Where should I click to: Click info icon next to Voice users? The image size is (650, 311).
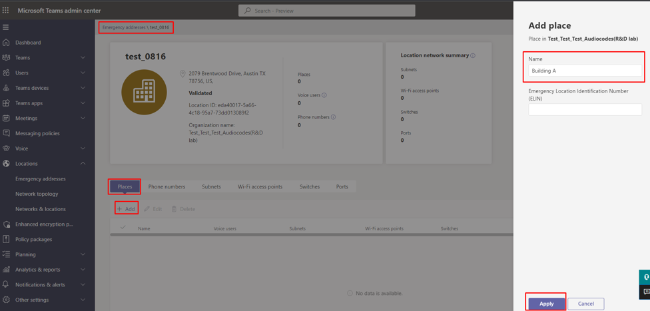pos(324,95)
